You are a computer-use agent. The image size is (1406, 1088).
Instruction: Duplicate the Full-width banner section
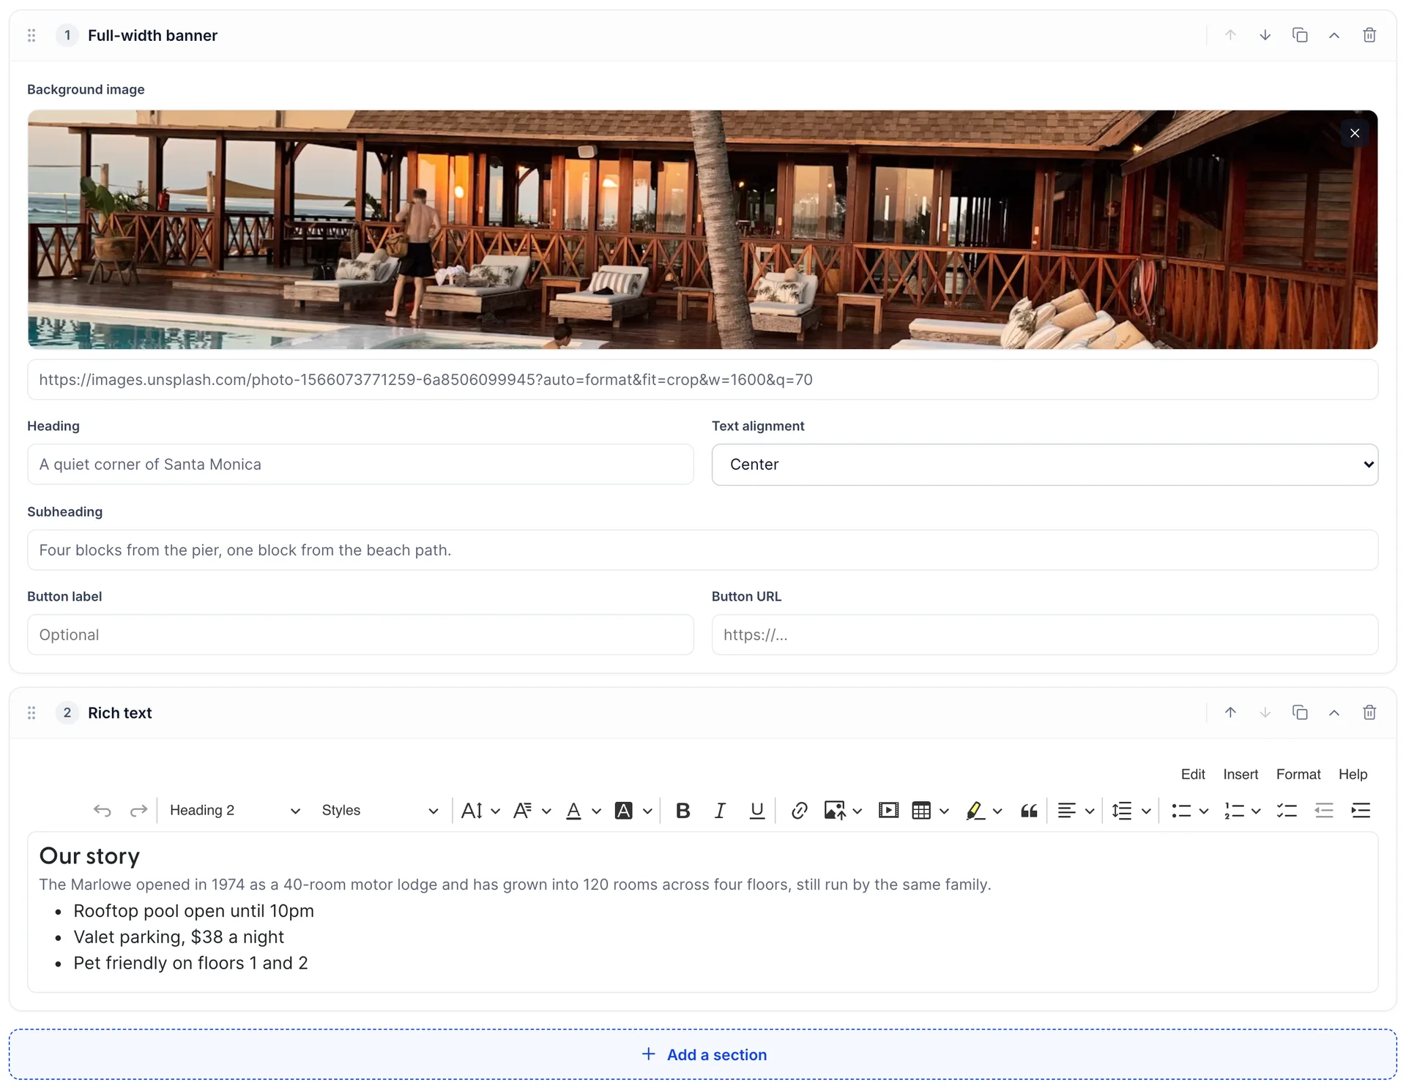point(1300,35)
